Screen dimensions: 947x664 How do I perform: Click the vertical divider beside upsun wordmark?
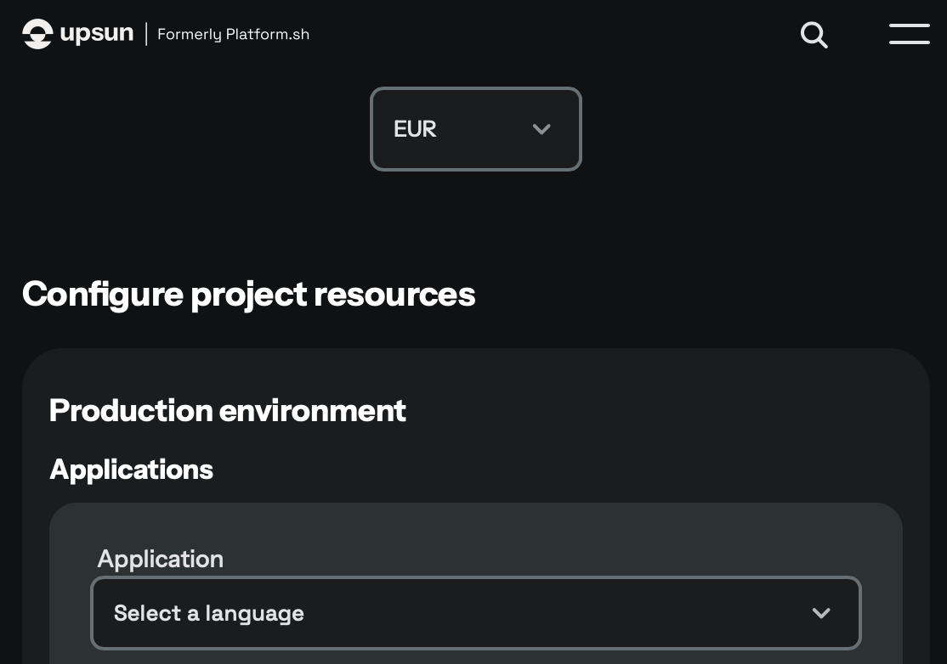[x=146, y=34]
